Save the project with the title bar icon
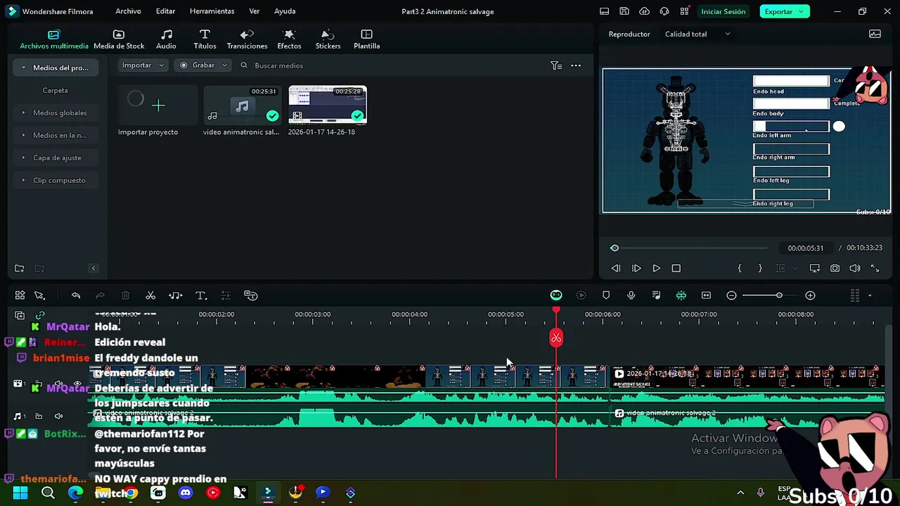Viewport: 900px width, 506px height. [x=624, y=11]
